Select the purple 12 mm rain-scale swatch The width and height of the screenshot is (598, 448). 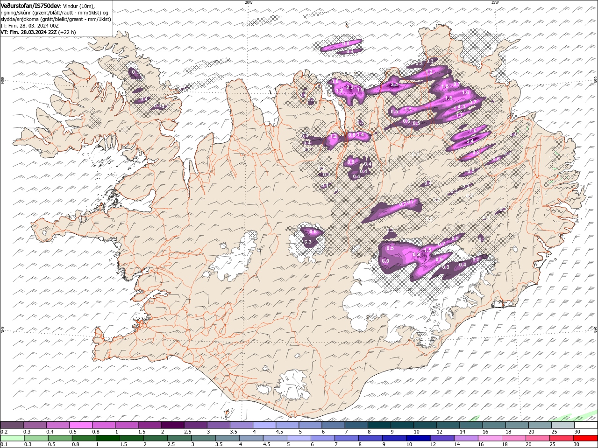pyautogui.click(x=442, y=438)
